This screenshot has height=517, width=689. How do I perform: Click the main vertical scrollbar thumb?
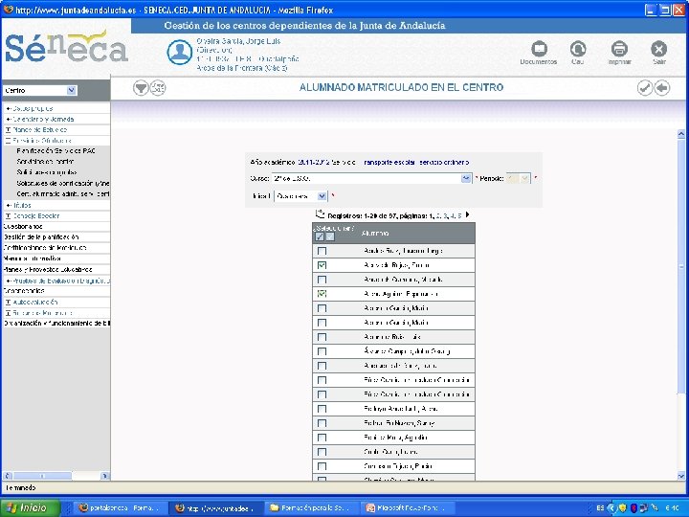point(681,267)
